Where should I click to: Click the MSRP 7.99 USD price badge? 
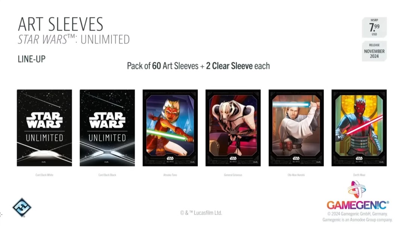point(374,27)
